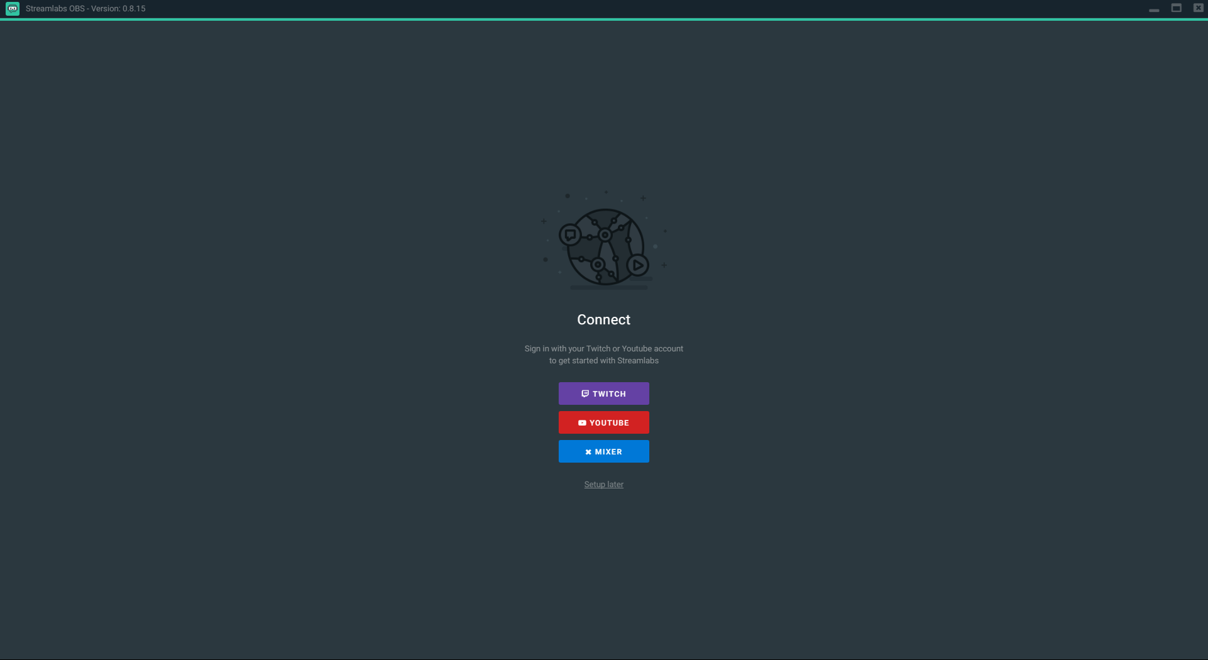
Task: Connect with the red YOUTUBE button
Action: 604,422
